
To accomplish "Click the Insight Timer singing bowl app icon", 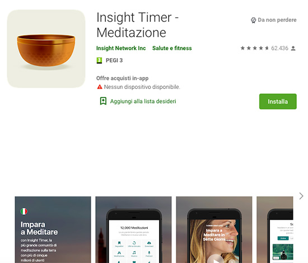I will pos(46,49).
